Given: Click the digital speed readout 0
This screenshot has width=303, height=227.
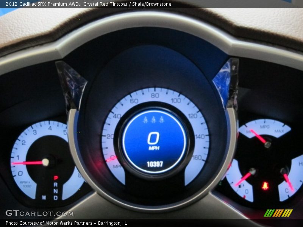Looking at the screenshot, I should 154,138.
